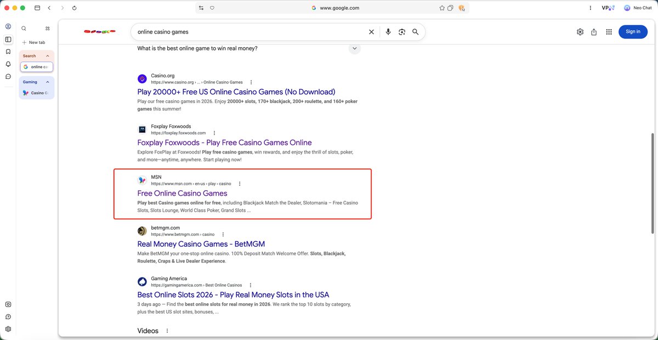Image resolution: width=658 pixels, height=340 pixels.
Task: Open the tab-groups grid icon in the tabs panel
Action: [x=48, y=29]
